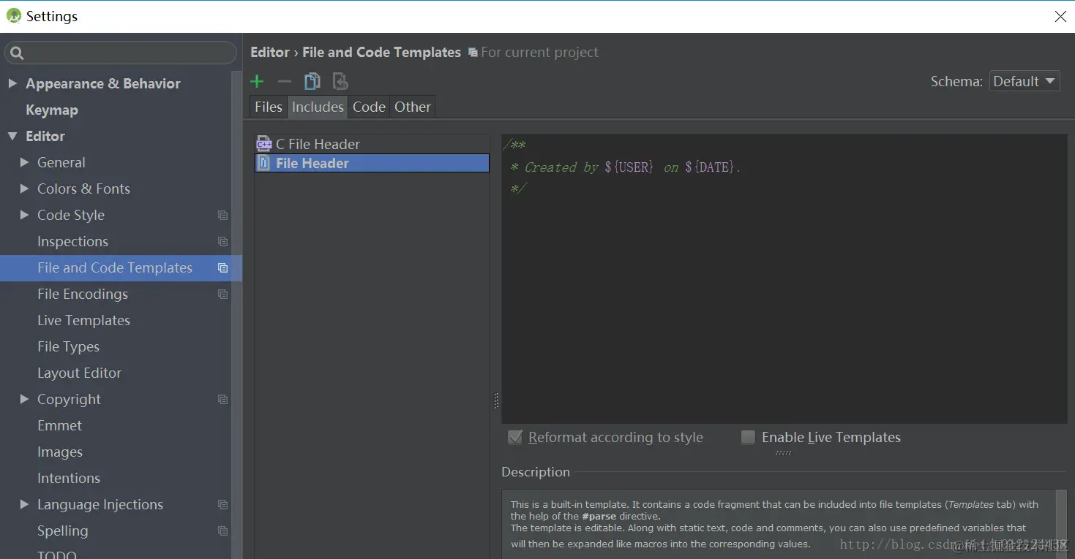Screen dimensions: 1075x559
Task: Click project-level icon next to File Encodings
Action: pyautogui.click(x=223, y=294)
